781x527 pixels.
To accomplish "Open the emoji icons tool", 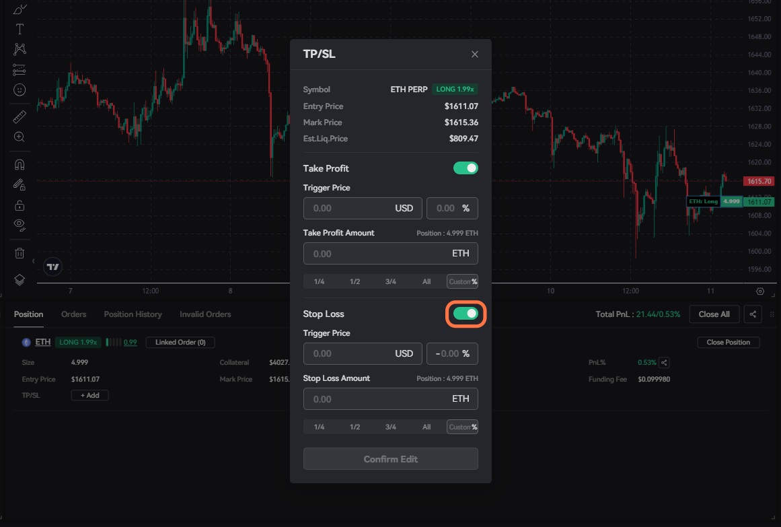I will [x=20, y=90].
